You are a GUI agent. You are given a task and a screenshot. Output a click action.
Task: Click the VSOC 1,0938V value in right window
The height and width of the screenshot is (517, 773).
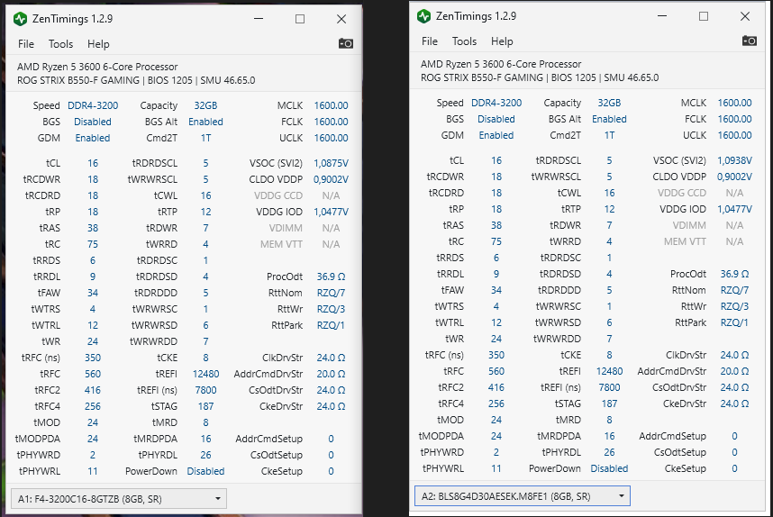pyautogui.click(x=734, y=160)
